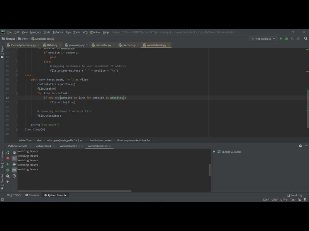309x231 pixels.
Task: Rerun the console with the green rerun icon
Action: point(8,152)
